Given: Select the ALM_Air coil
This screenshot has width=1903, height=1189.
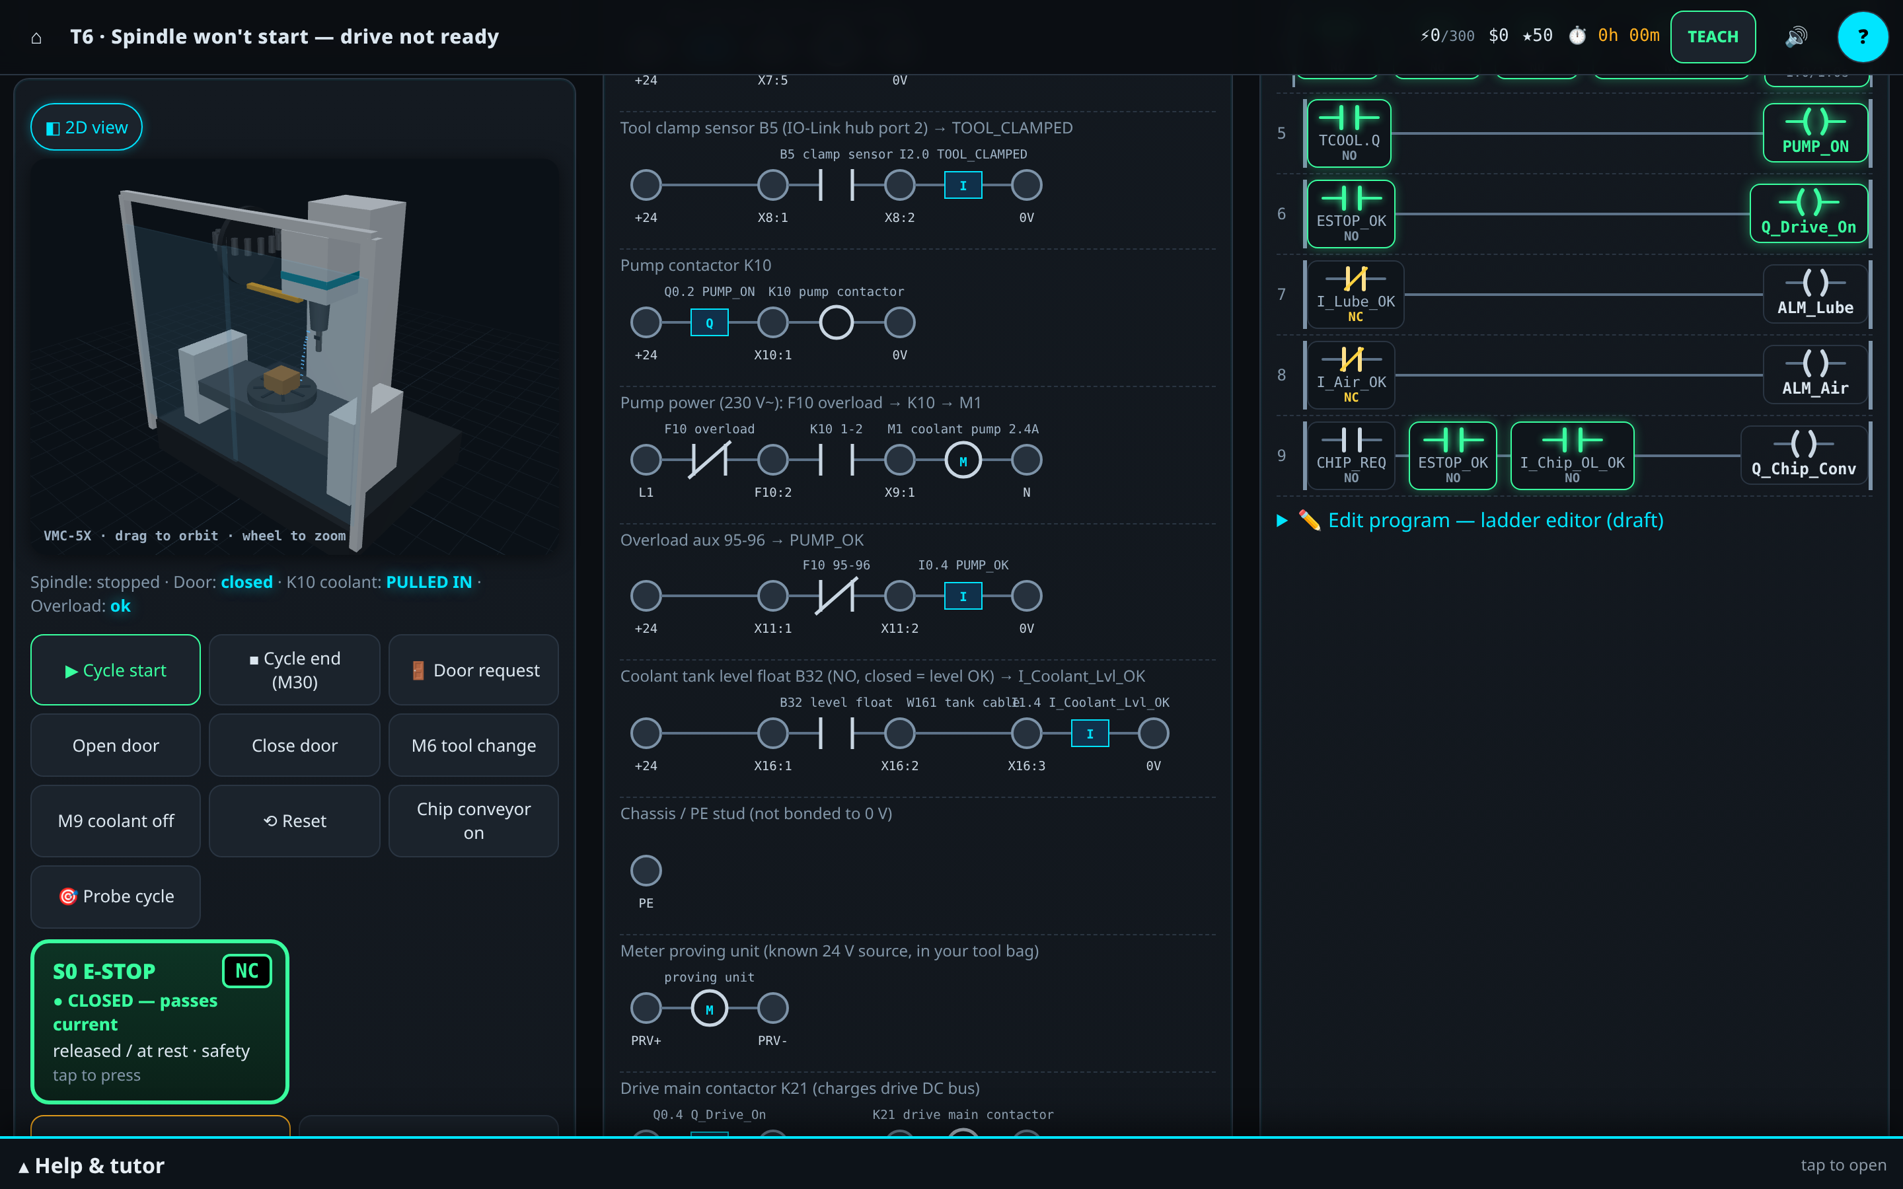Looking at the screenshot, I should [x=1815, y=375].
